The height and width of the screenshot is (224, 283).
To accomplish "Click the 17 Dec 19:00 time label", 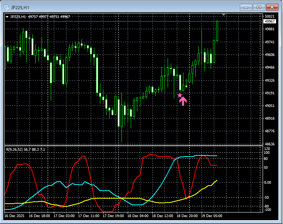I will [113, 216].
